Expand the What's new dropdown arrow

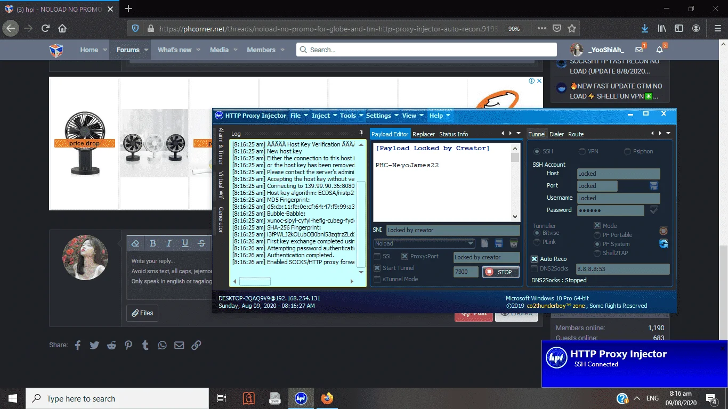point(198,50)
